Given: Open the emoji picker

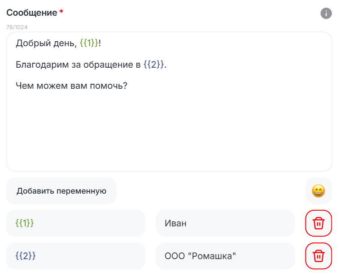Looking at the screenshot, I should (x=318, y=191).
